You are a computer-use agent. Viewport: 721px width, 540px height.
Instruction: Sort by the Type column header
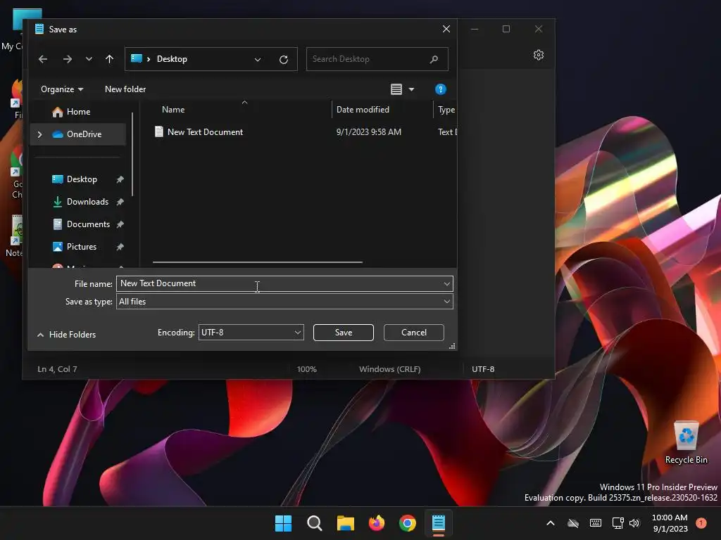446,109
